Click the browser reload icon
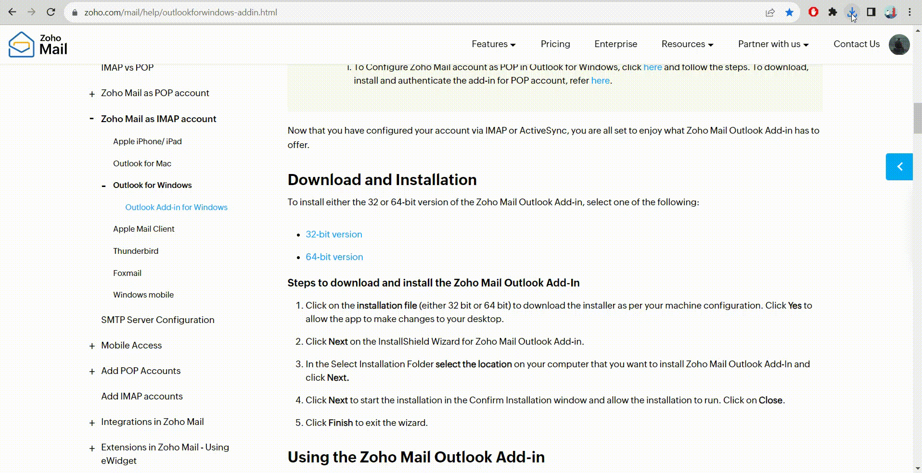Screen dimensions: 922x473 point(51,12)
